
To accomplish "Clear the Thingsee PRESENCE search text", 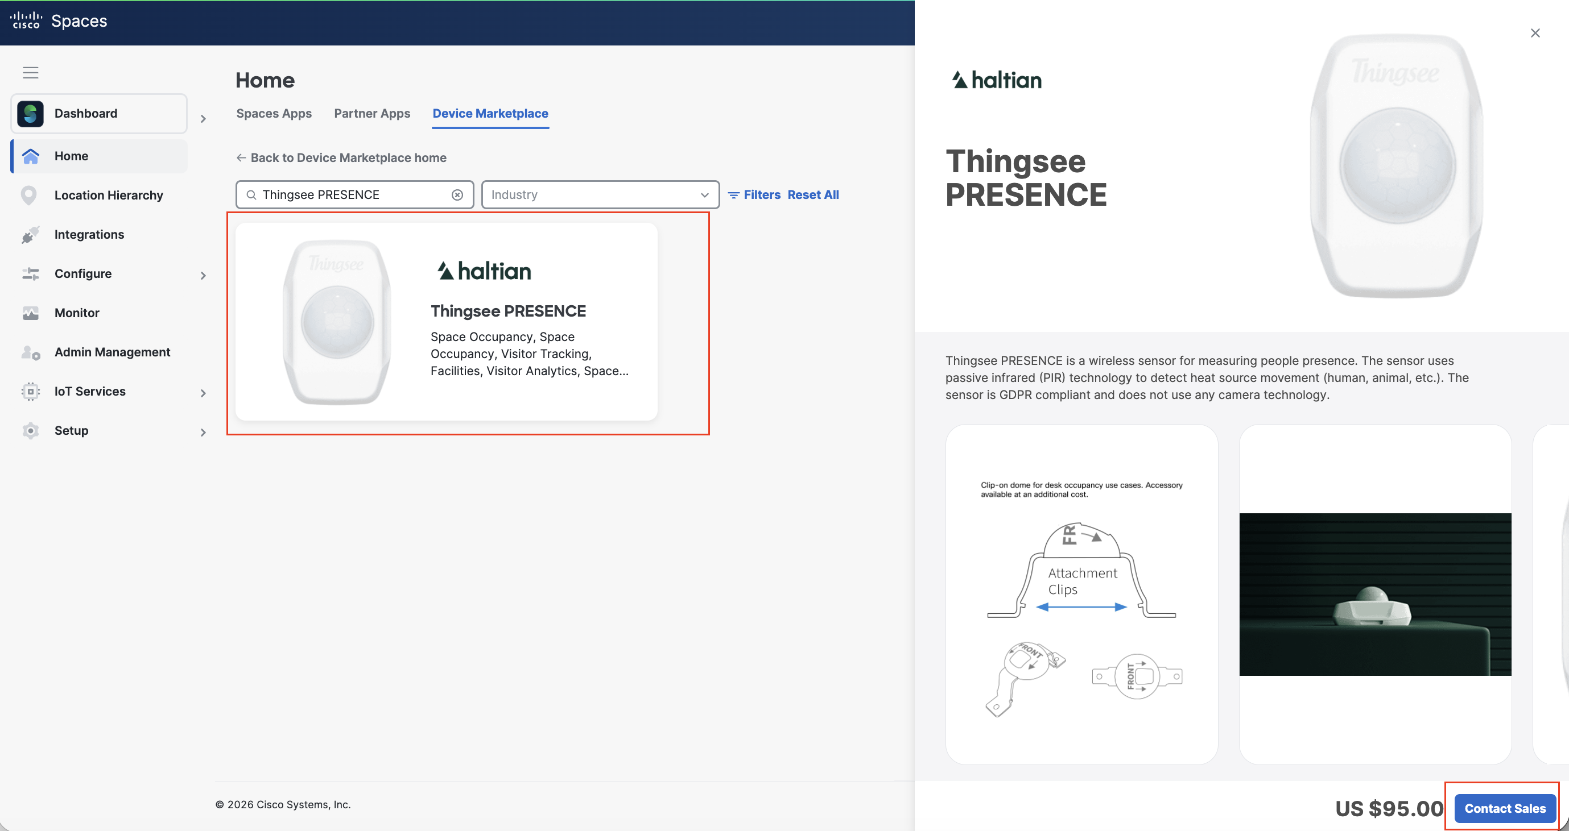I will pos(457,194).
